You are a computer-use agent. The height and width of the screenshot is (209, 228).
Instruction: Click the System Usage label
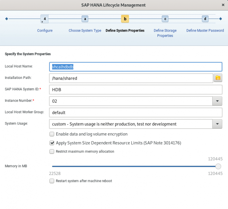pos(16,123)
